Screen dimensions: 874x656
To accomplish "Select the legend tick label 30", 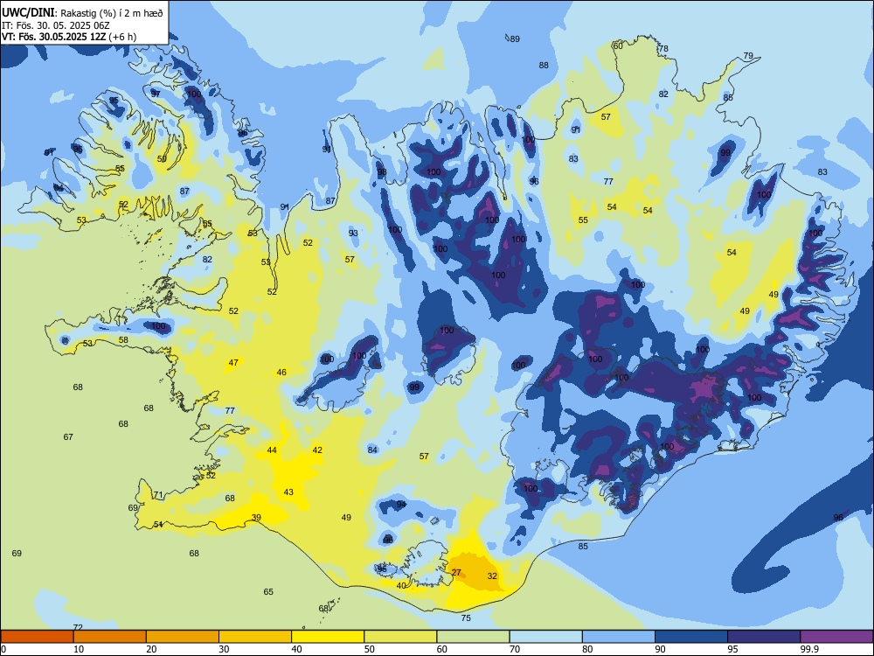I will pyautogui.click(x=224, y=649).
